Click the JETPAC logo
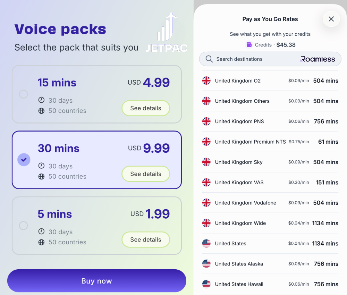This screenshot has height=295, width=347. click(x=167, y=32)
